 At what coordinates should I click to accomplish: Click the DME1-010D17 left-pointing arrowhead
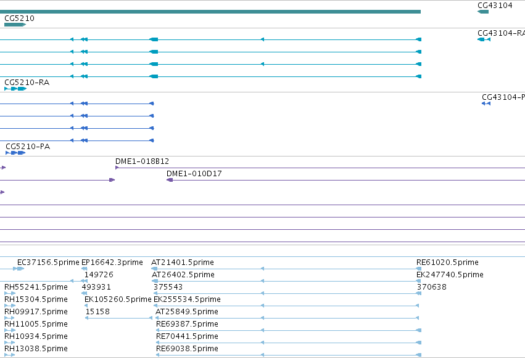click(x=170, y=180)
